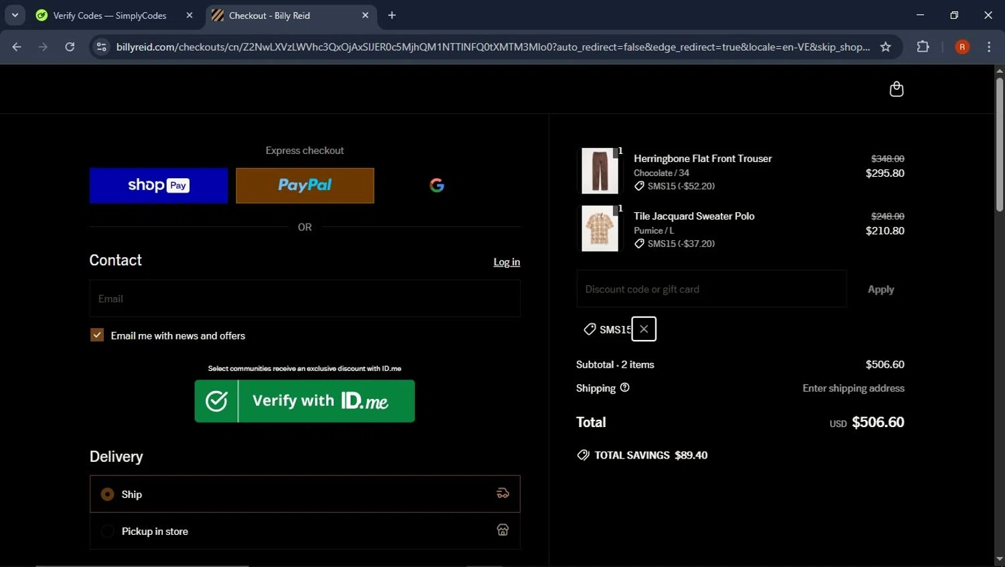Click the page vertical scrollbar thumb
The image size is (1005, 567).
(x=999, y=145)
